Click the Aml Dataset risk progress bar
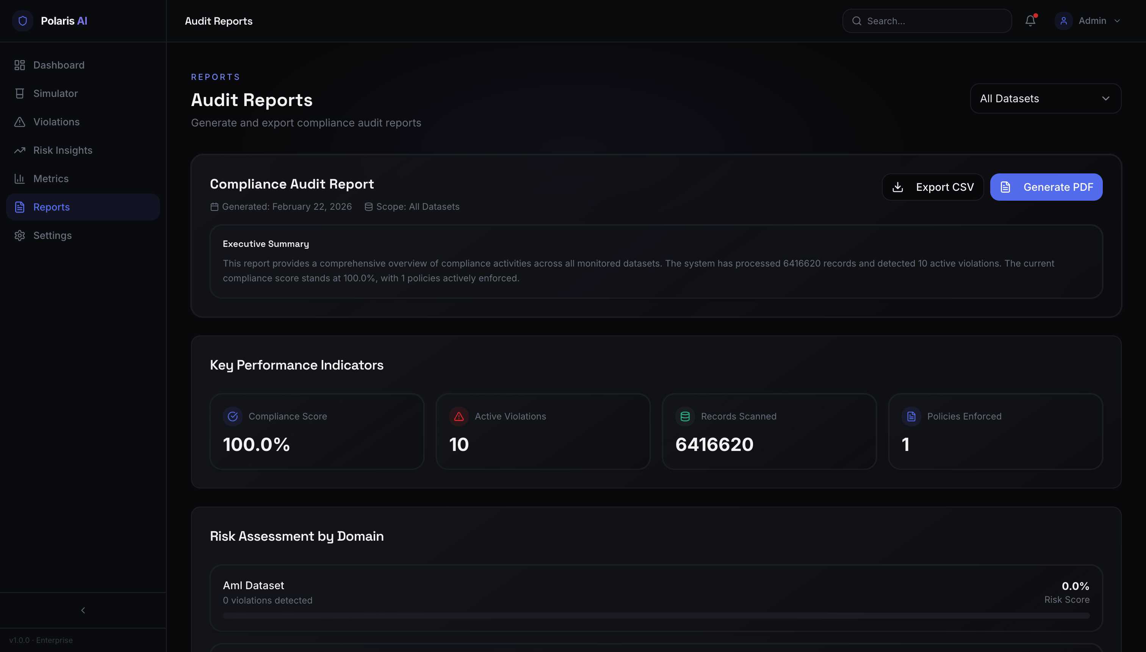The image size is (1146, 652). 656,616
